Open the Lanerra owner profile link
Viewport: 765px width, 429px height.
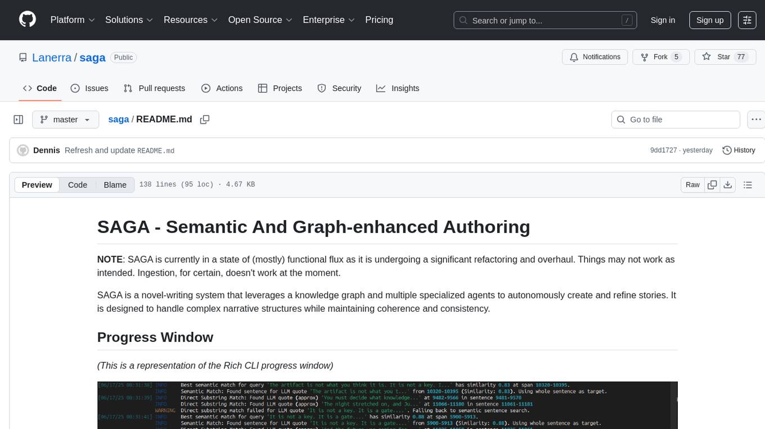click(x=52, y=57)
